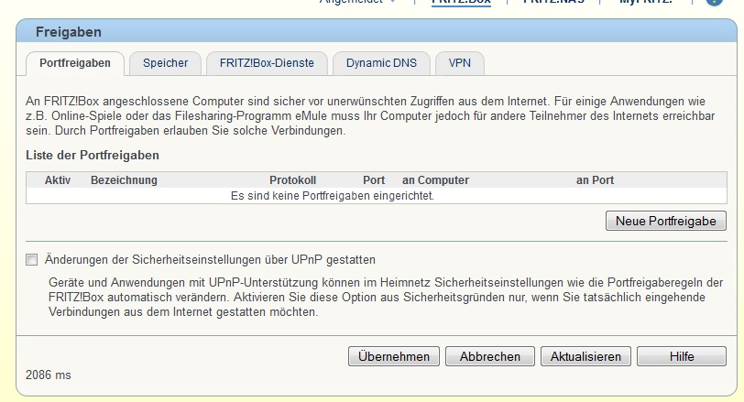
Task: Click the Neue Portfreigabe button
Action: pyautogui.click(x=666, y=221)
